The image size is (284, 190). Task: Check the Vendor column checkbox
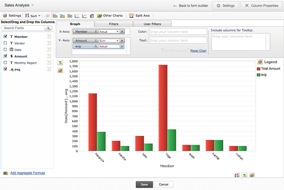point(5,43)
